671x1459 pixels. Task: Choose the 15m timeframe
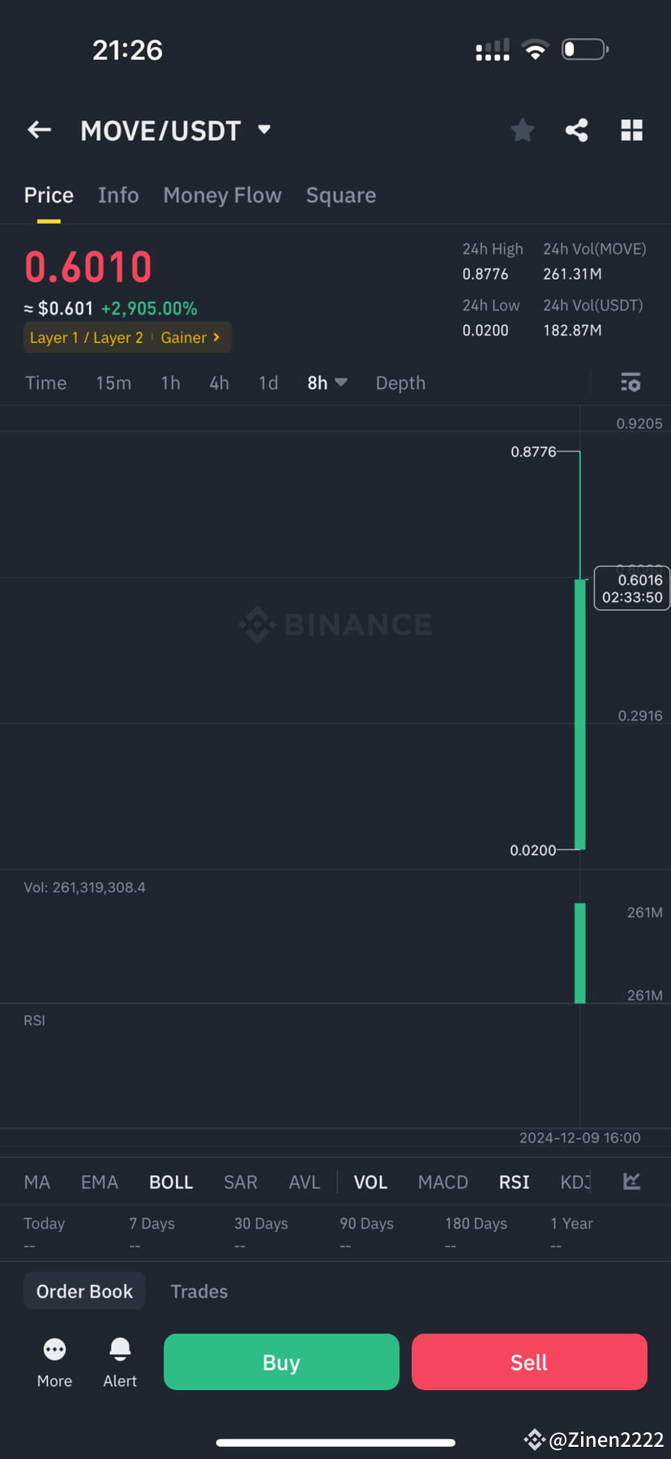click(x=113, y=382)
